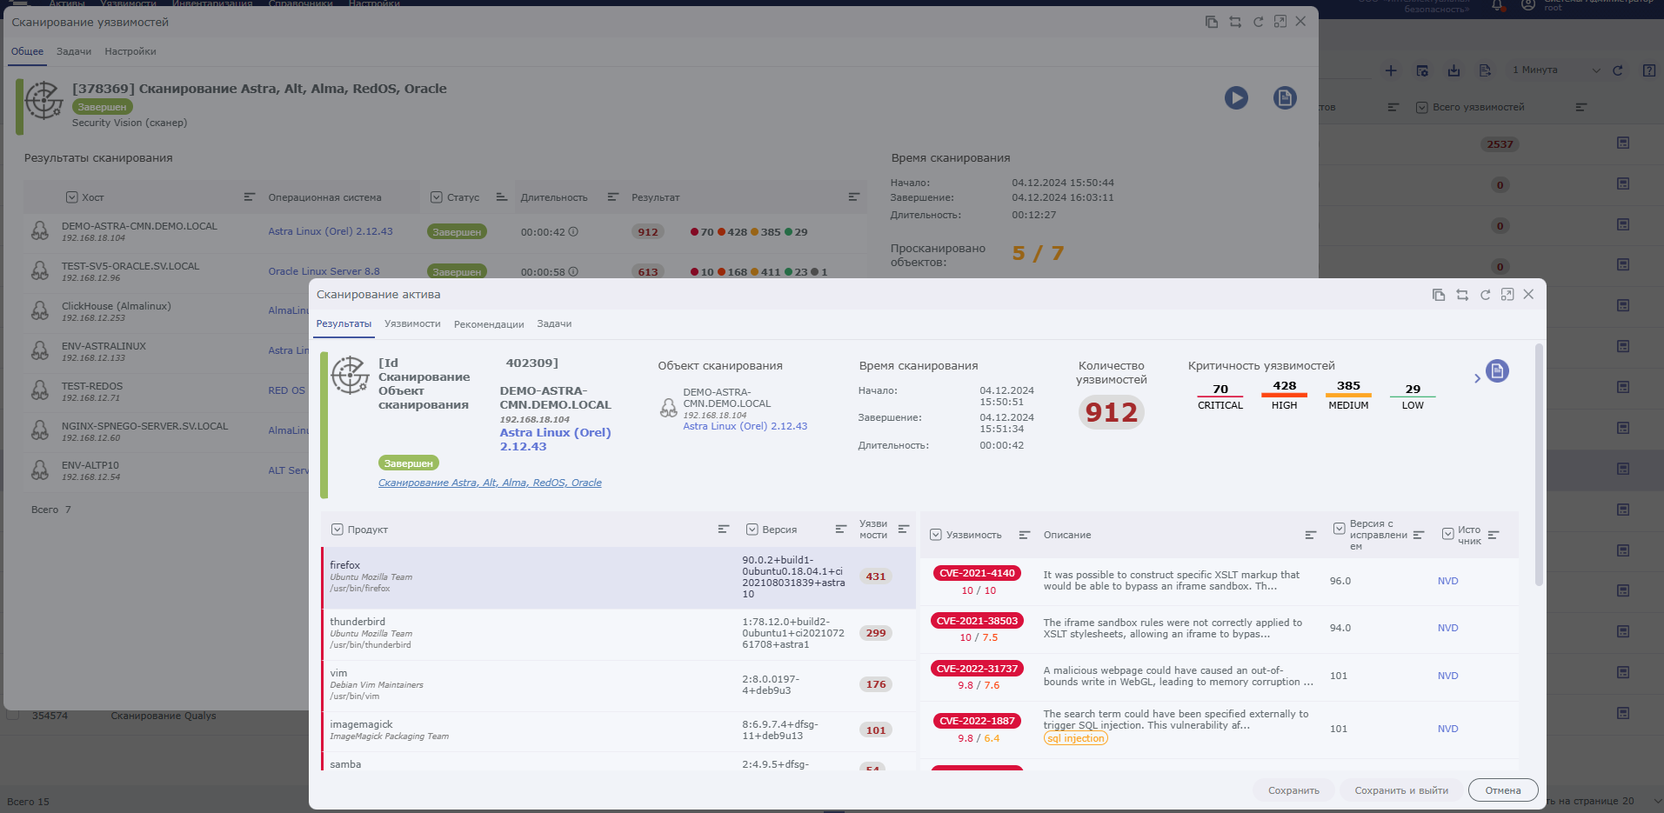Switch to Задачи tab in Сканирование уязвимостей window
The width and height of the screenshot is (1664, 813).
74,51
